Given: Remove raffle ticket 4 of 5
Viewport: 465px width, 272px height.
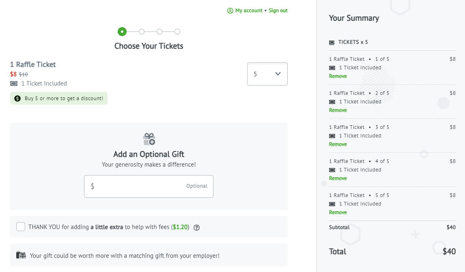Looking at the screenshot, I should coord(338,178).
